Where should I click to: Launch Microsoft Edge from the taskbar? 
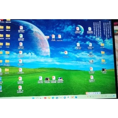[x=53, y=98]
